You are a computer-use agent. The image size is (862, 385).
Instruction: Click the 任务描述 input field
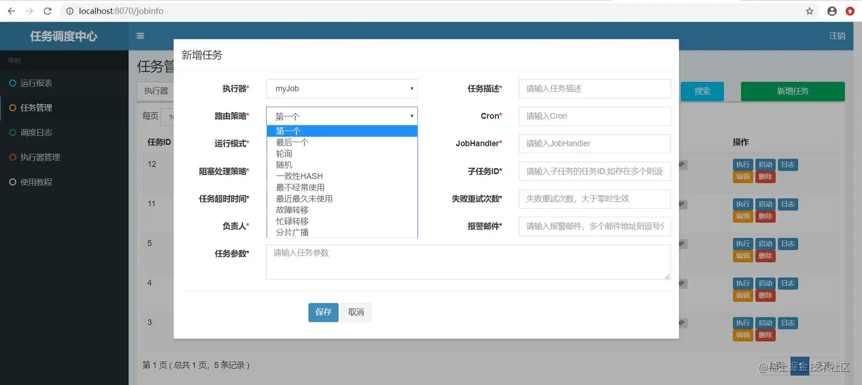[595, 88]
